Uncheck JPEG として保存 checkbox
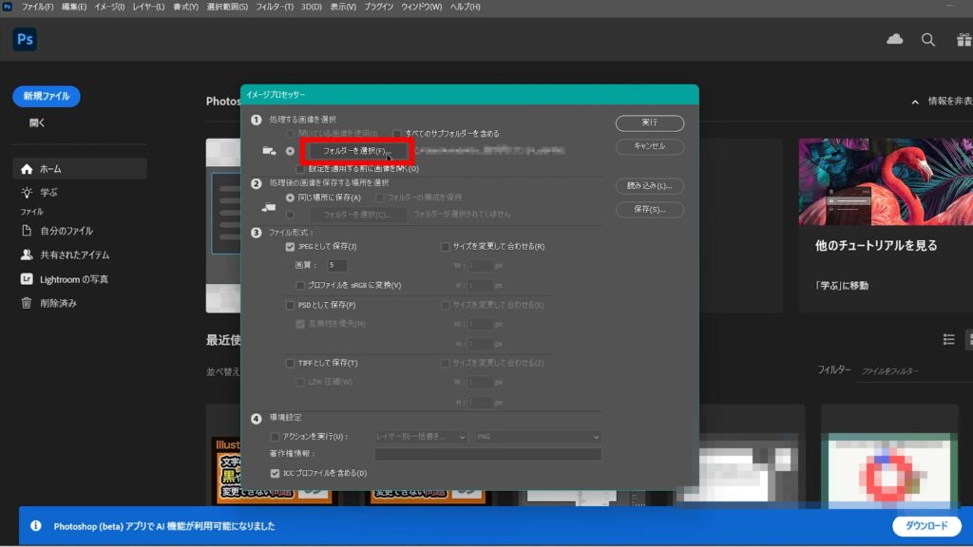973x547 pixels. [290, 246]
